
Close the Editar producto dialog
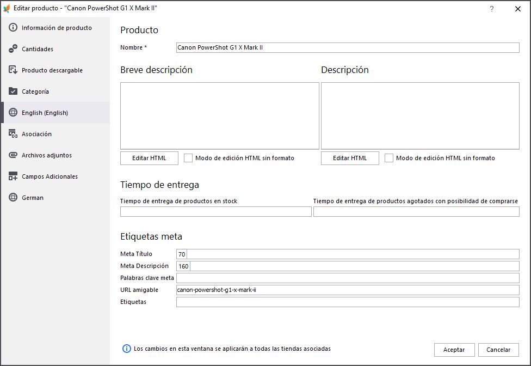[x=518, y=9]
